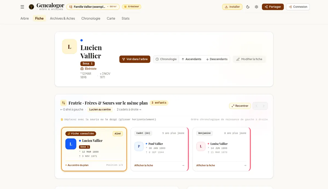Open the Archives & Actes tab
Screen dimensions: 328x189
point(62,18)
